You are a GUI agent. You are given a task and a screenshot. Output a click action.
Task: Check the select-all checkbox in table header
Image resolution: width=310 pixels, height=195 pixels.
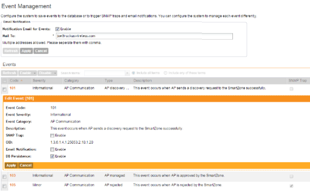pos(4,81)
